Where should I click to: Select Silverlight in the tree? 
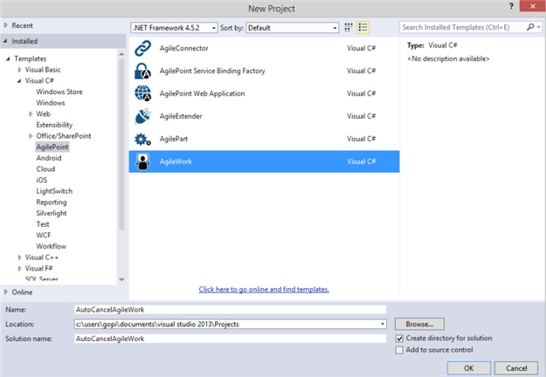pos(52,213)
